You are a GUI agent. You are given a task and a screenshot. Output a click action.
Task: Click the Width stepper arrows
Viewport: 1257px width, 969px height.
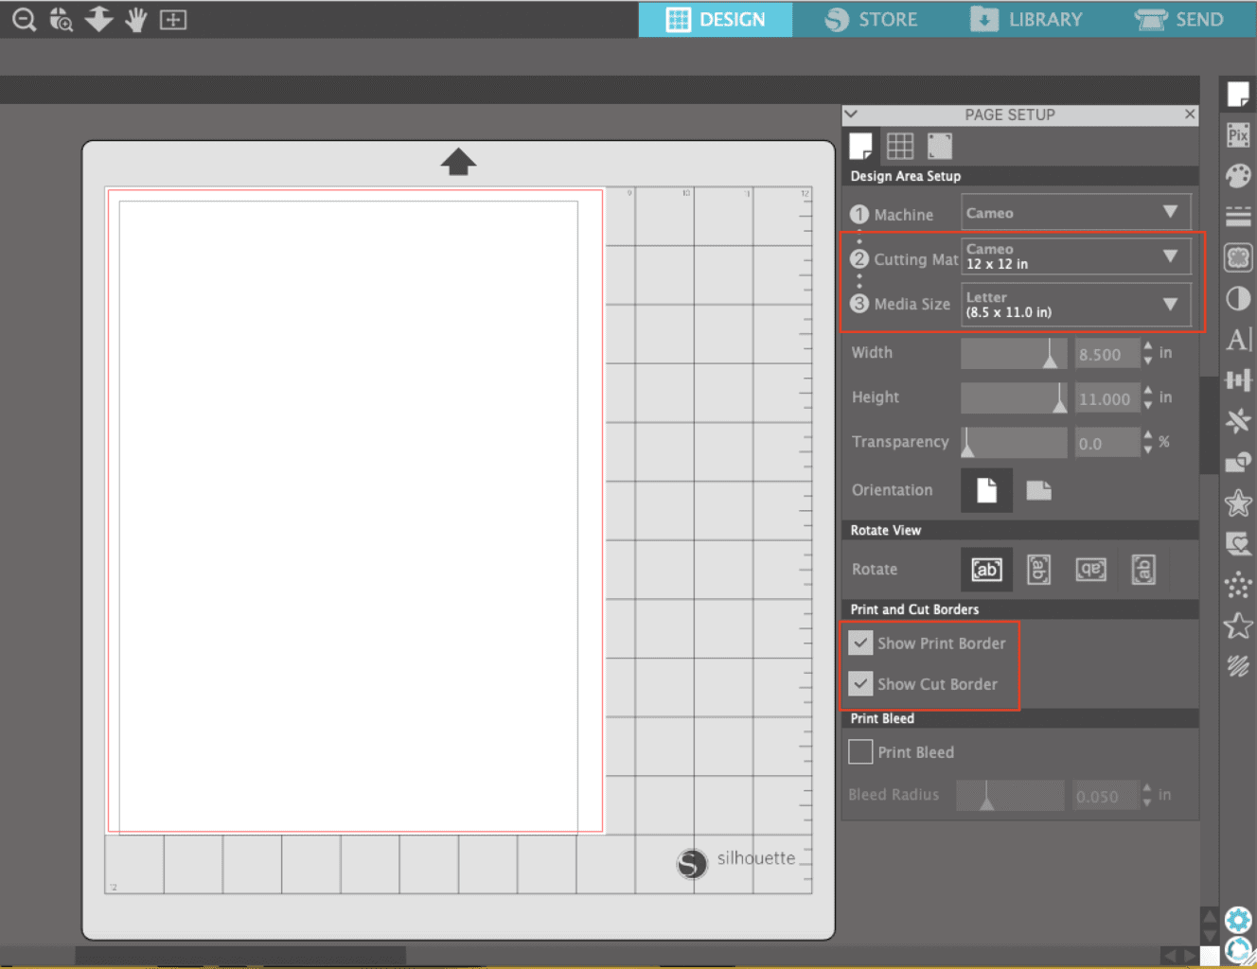coord(1148,353)
